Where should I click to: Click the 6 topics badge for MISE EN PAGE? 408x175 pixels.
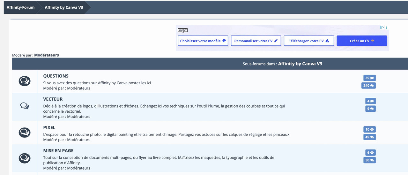(x=370, y=153)
